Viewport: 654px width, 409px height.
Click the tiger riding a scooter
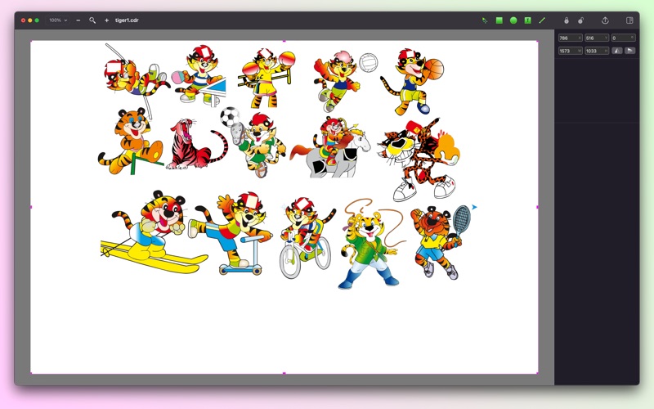pos(231,233)
